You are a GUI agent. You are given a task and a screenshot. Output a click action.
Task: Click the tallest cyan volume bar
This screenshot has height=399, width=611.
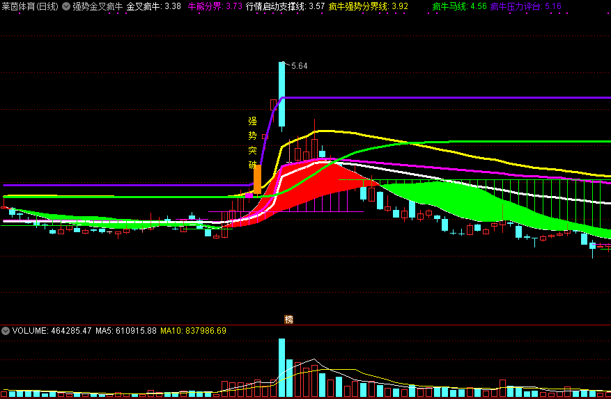point(281,368)
